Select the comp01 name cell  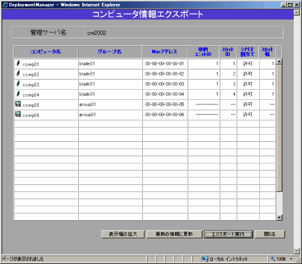(x=46, y=64)
